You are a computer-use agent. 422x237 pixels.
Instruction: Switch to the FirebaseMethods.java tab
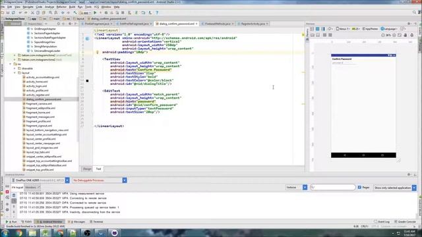pyautogui.click(x=217, y=24)
